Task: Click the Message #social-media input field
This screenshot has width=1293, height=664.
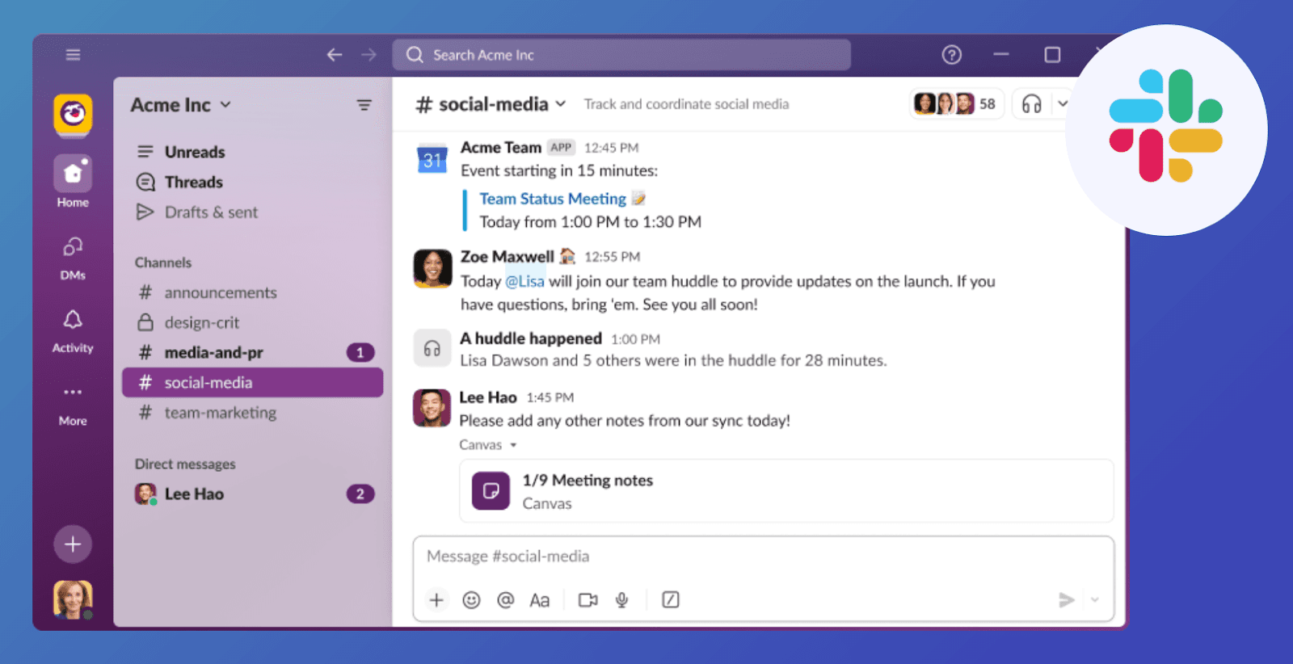Action: [x=763, y=557]
